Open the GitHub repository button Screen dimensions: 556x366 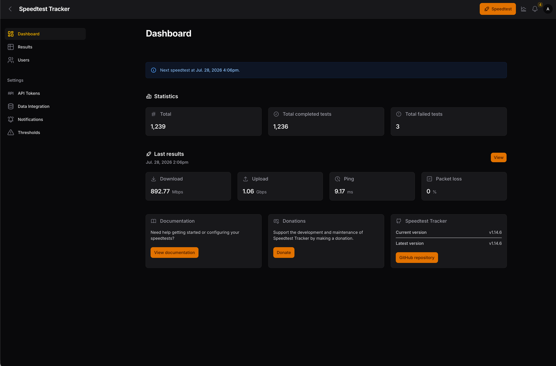(417, 258)
